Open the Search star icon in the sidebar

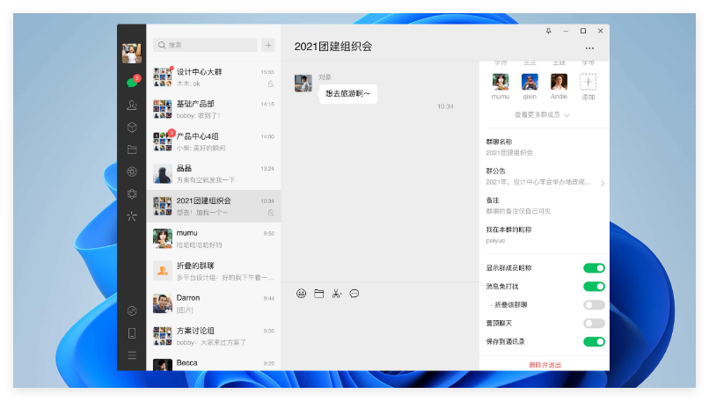132,216
